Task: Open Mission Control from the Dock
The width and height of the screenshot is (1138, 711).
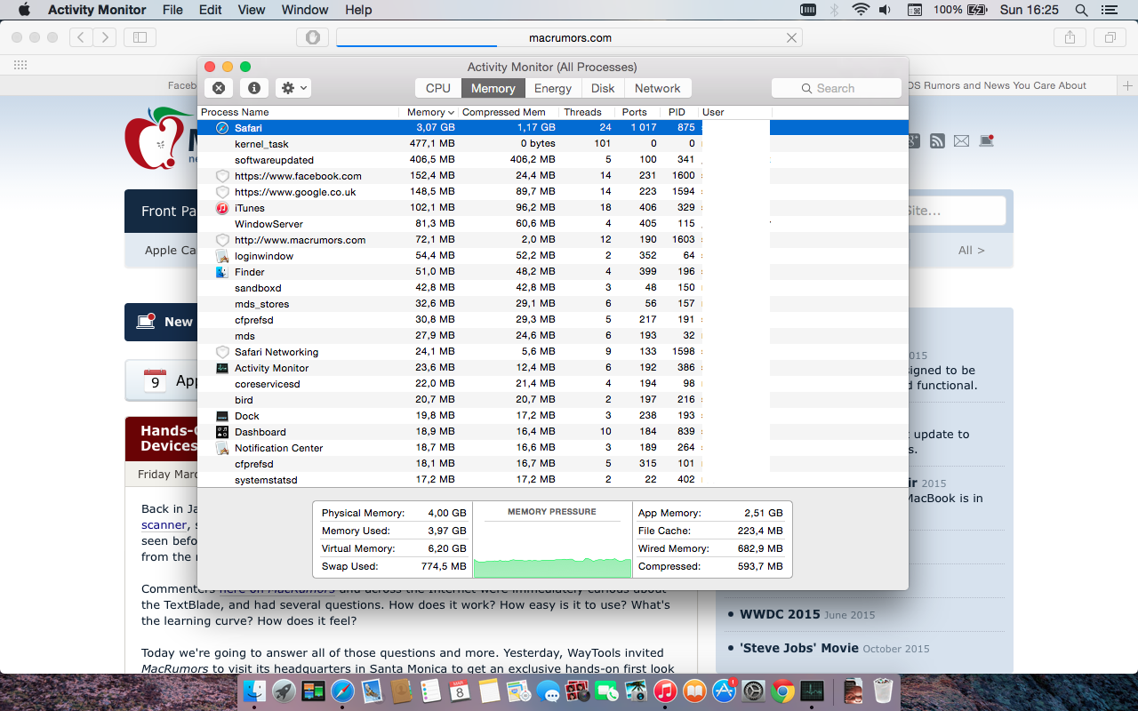Action: (x=313, y=691)
